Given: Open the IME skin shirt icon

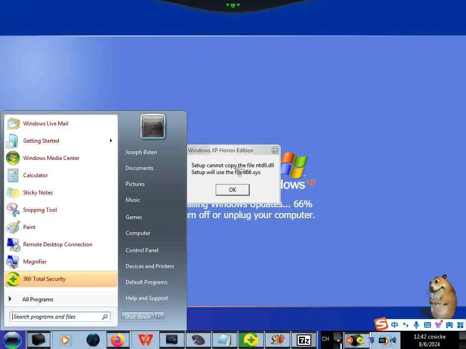Looking at the screenshot, I should pyautogui.click(x=438, y=324).
